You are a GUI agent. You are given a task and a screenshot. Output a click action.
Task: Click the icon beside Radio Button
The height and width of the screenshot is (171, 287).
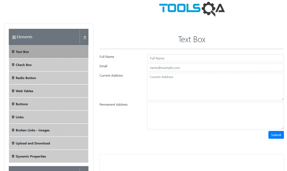point(13,78)
